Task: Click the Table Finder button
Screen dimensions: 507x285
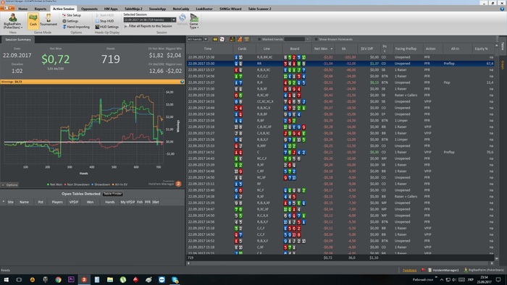Action: pos(112,194)
